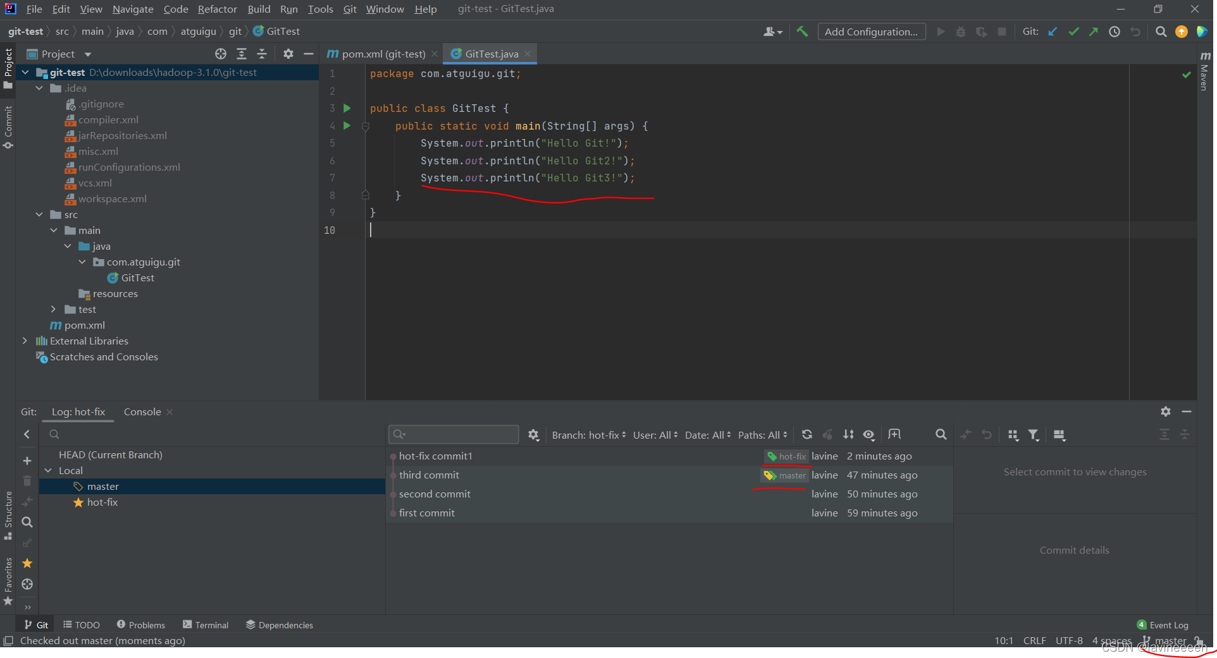The width and height of the screenshot is (1217, 658).
Task: Open the Git menu
Action: pos(350,9)
